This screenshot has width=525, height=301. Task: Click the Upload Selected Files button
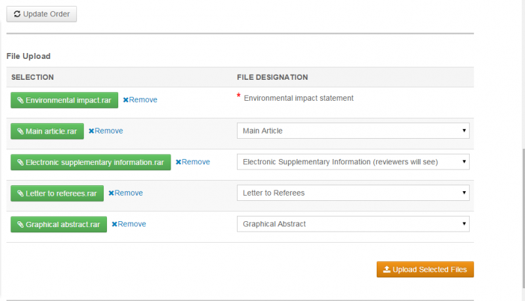425,270
